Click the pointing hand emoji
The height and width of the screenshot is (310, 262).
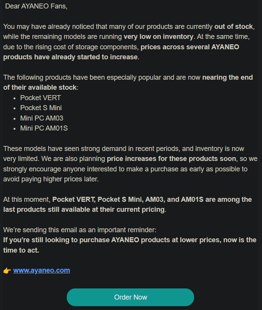coord(7,270)
